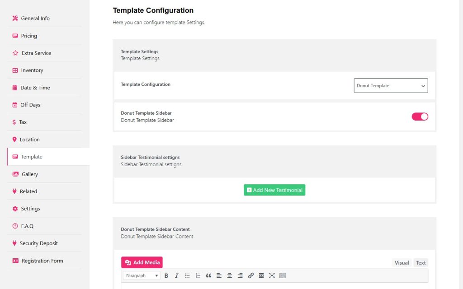Click the Italic formatting icon
Viewport: 463px width, 289px height.
(x=177, y=275)
